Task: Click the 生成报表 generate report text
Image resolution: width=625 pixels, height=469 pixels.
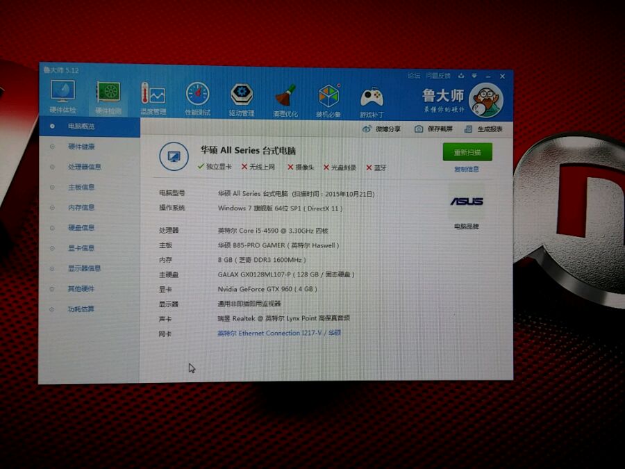Action: pos(490,129)
